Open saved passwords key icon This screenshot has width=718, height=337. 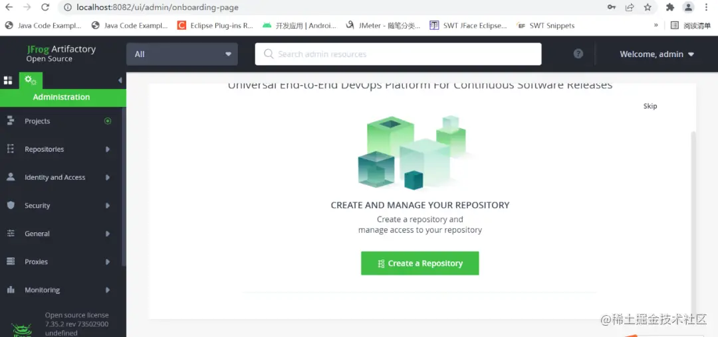click(612, 7)
